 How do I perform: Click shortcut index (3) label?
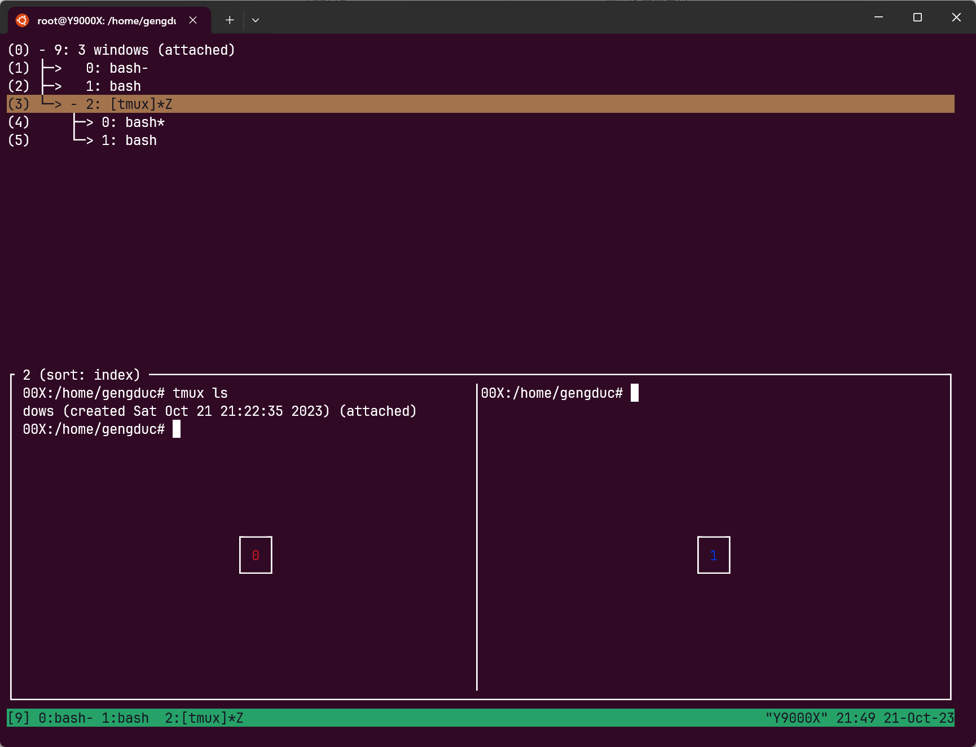point(19,104)
